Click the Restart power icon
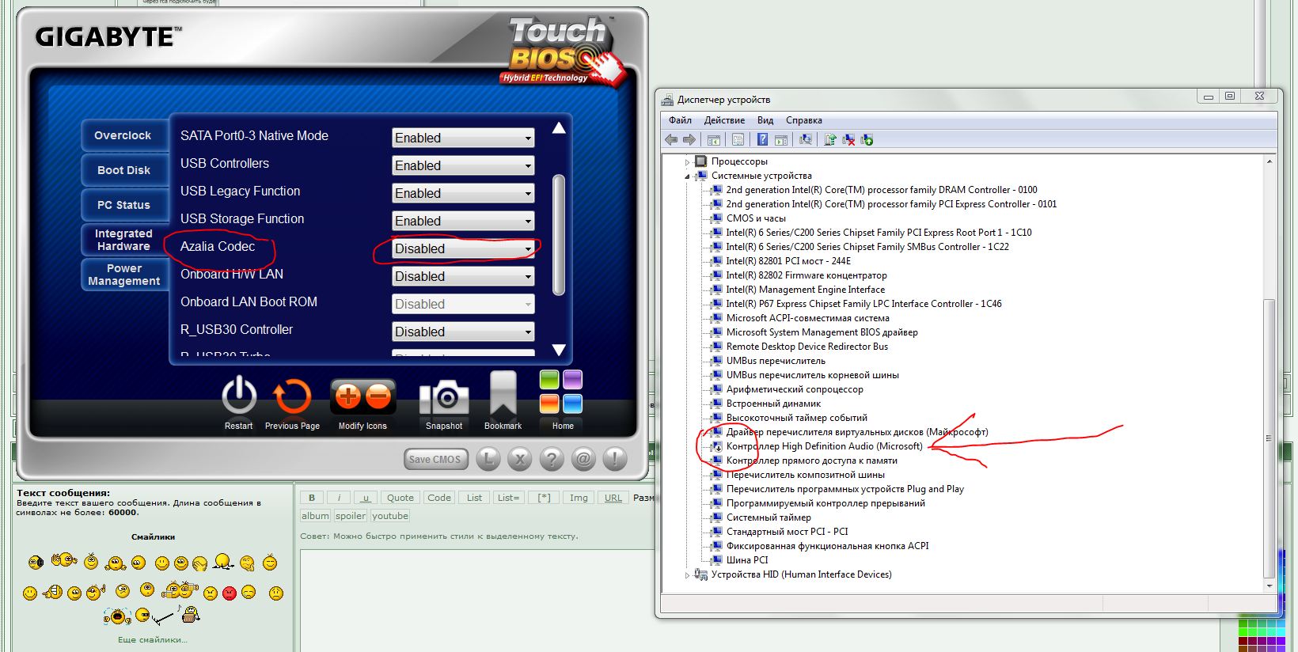1298x652 pixels. click(238, 396)
